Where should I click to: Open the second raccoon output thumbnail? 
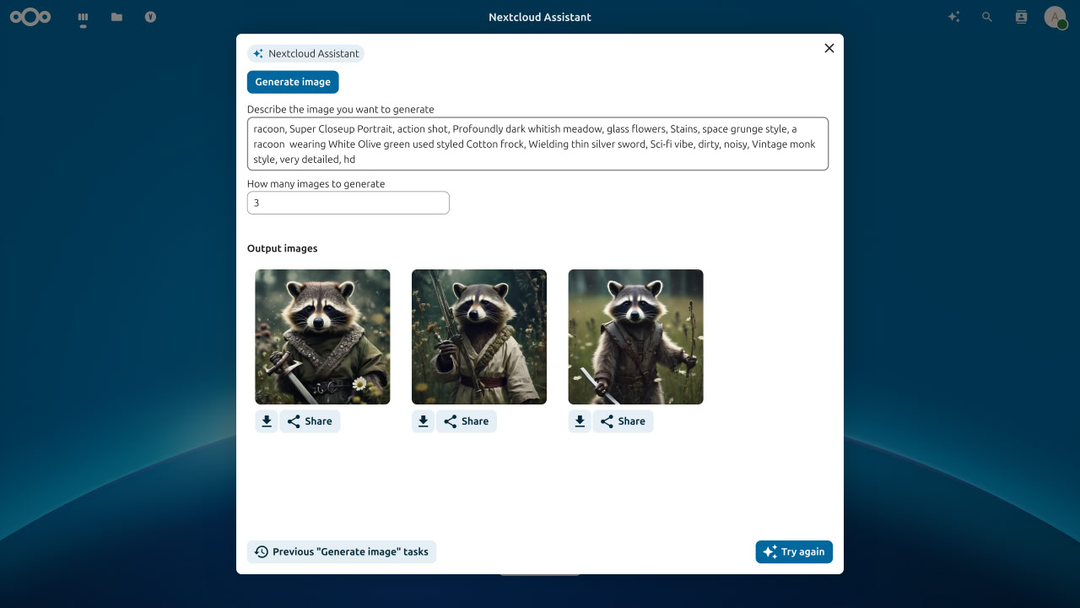(x=479, y=337)
